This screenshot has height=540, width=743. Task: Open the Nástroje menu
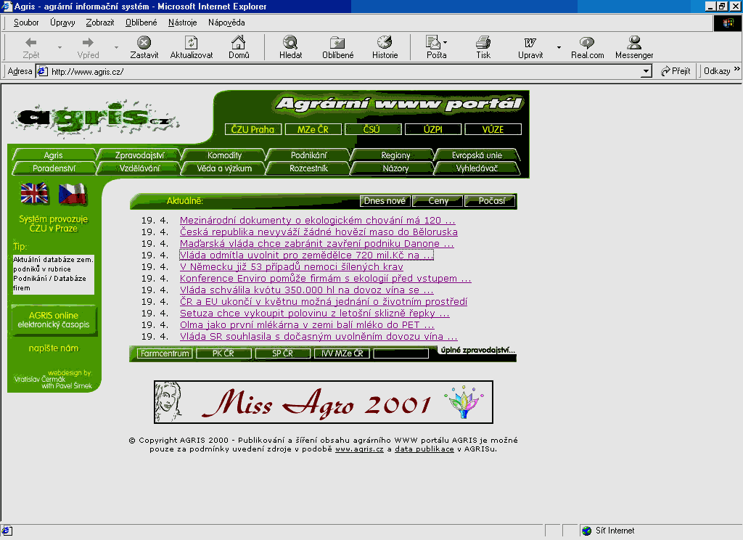pos(182,22)
